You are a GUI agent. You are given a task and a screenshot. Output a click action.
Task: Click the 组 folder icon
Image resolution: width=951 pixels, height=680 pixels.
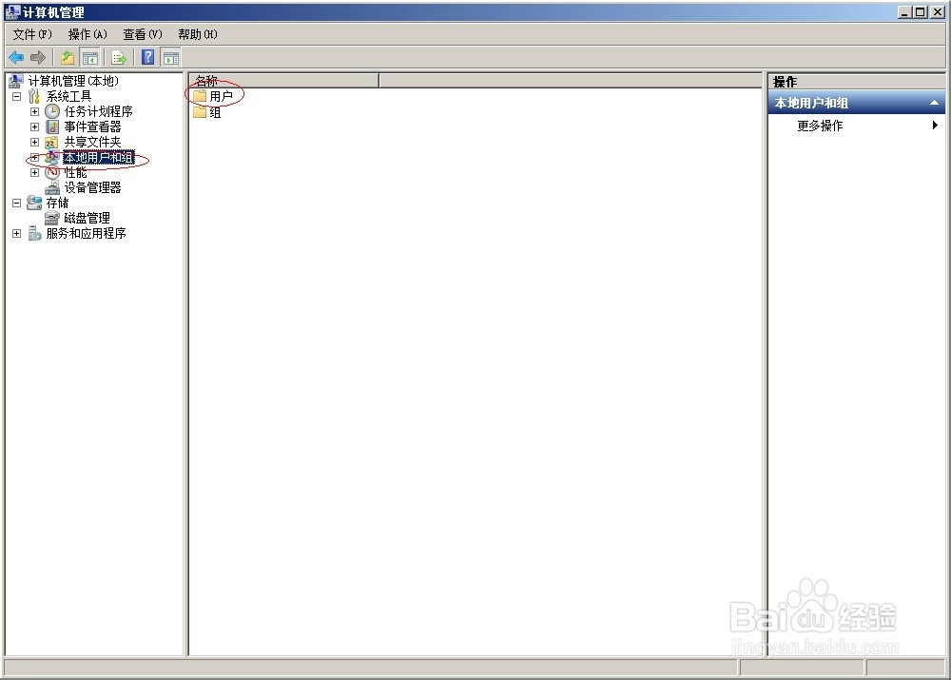[x=200, y=112]
